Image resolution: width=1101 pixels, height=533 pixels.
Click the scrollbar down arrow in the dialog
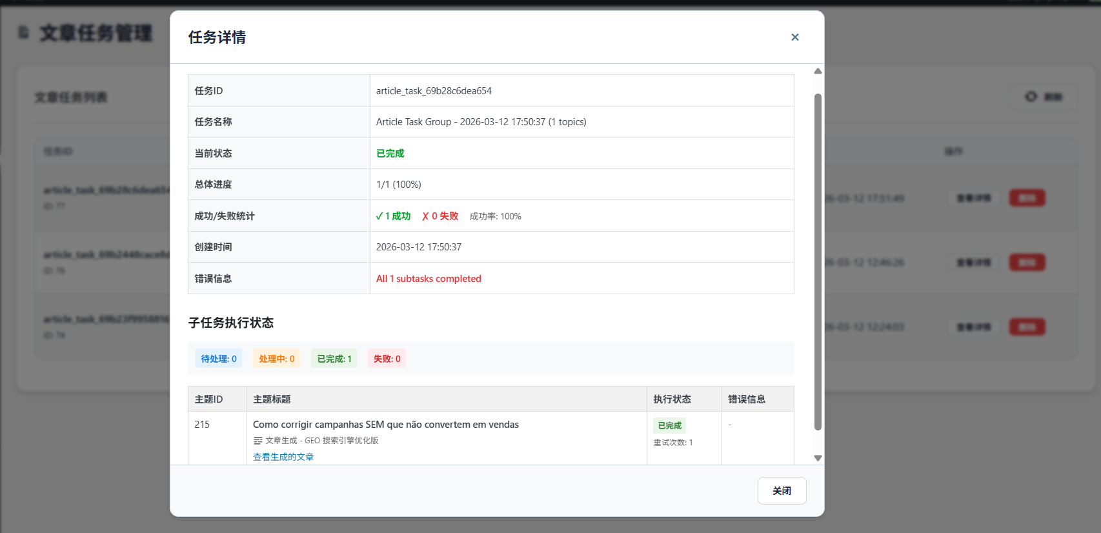pyautogui.click(x=818, y=458)
